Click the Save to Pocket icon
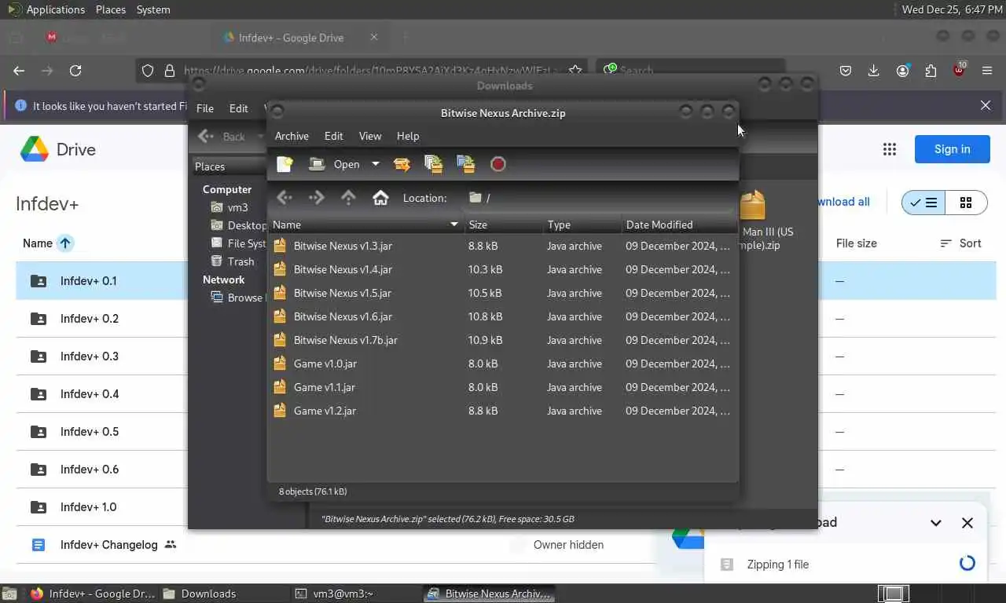The image size is (1006, 603). (846, 71)
